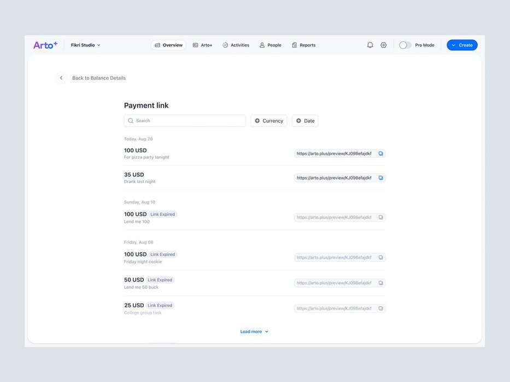Image resolution: width=510 pixels, height=382 pixels.
Task: Add a Currency filter
Action: point(268,121)
